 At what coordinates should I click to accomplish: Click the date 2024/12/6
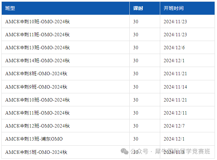[x=174, y=48]
